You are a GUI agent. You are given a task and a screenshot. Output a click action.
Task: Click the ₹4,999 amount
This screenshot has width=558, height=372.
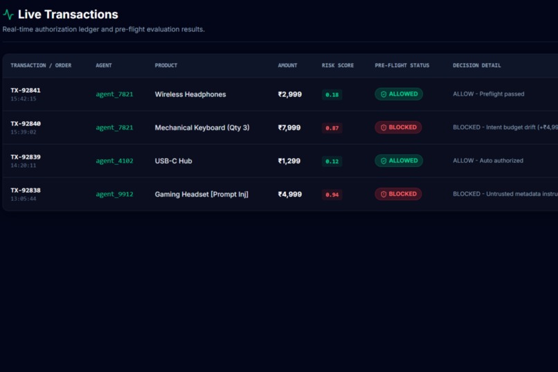pyautogui.click(x=289, y=195)
